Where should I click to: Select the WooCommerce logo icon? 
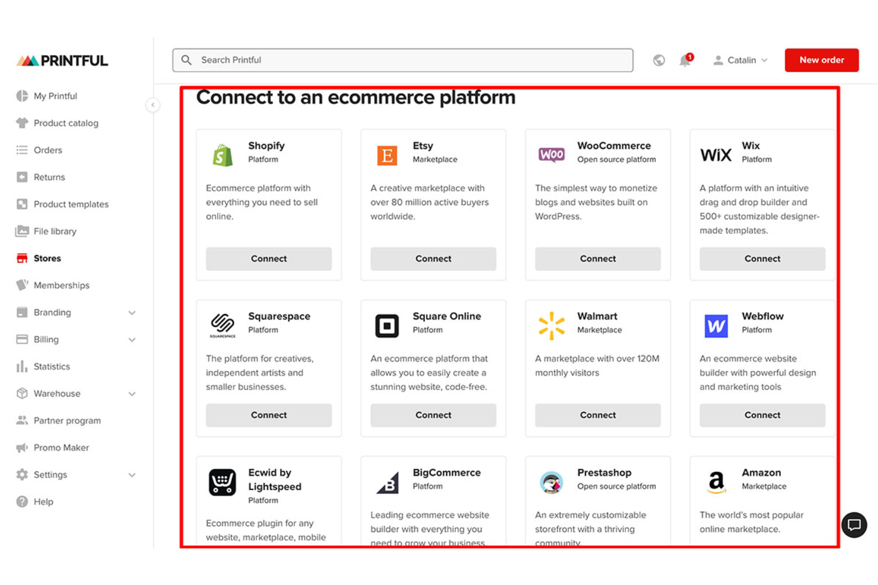551,155
